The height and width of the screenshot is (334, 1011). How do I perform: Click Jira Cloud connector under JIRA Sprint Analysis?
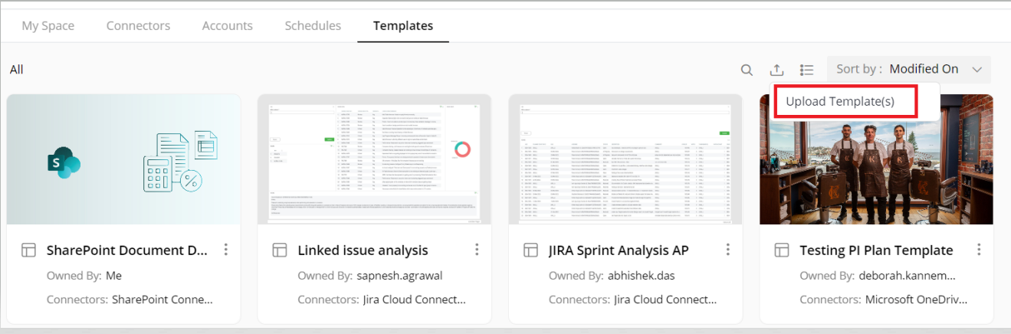tap(665, 300)
